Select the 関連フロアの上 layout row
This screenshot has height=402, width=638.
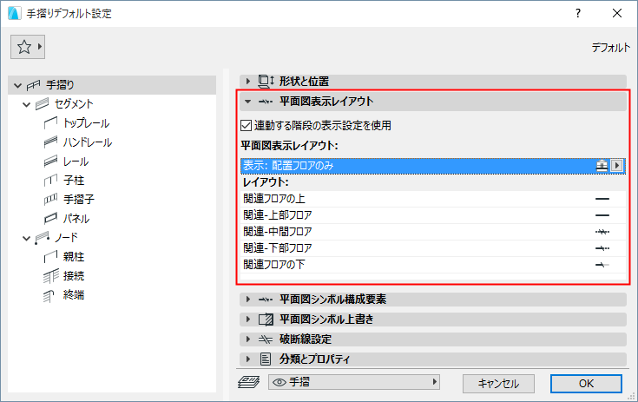433,199
